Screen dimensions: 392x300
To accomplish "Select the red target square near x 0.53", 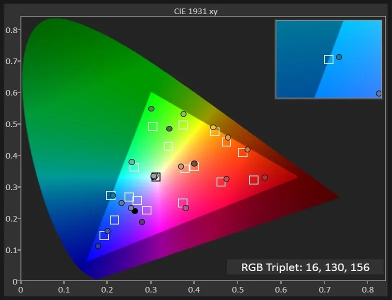I will pyautogui.click(x=254, y=180).
